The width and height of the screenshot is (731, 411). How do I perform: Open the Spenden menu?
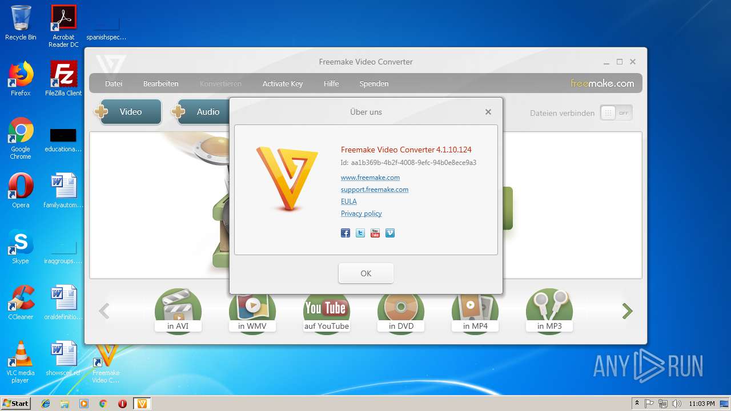point(374,83)
